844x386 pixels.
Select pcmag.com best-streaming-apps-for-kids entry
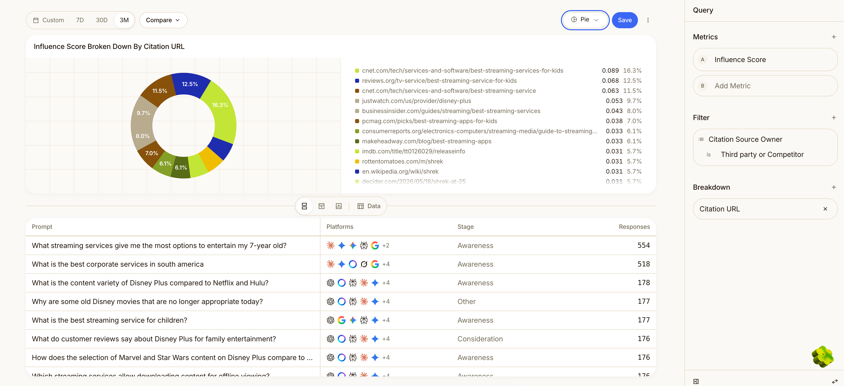(x=498, y=121)
